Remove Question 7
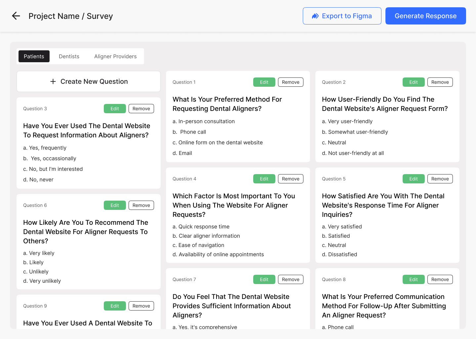 [x=291, y=279]
